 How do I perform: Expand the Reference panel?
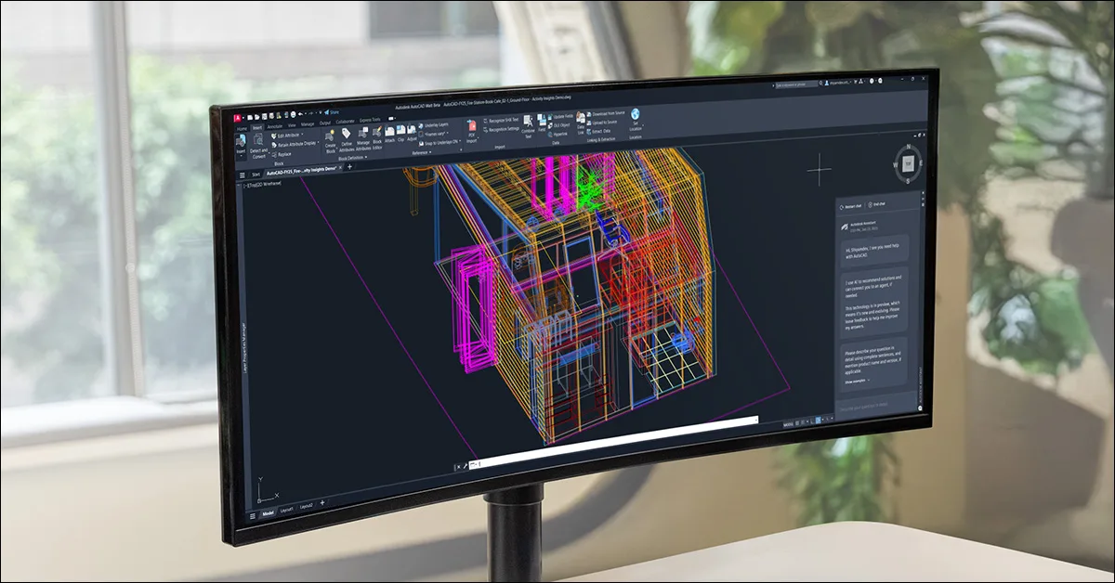point(421,152)
